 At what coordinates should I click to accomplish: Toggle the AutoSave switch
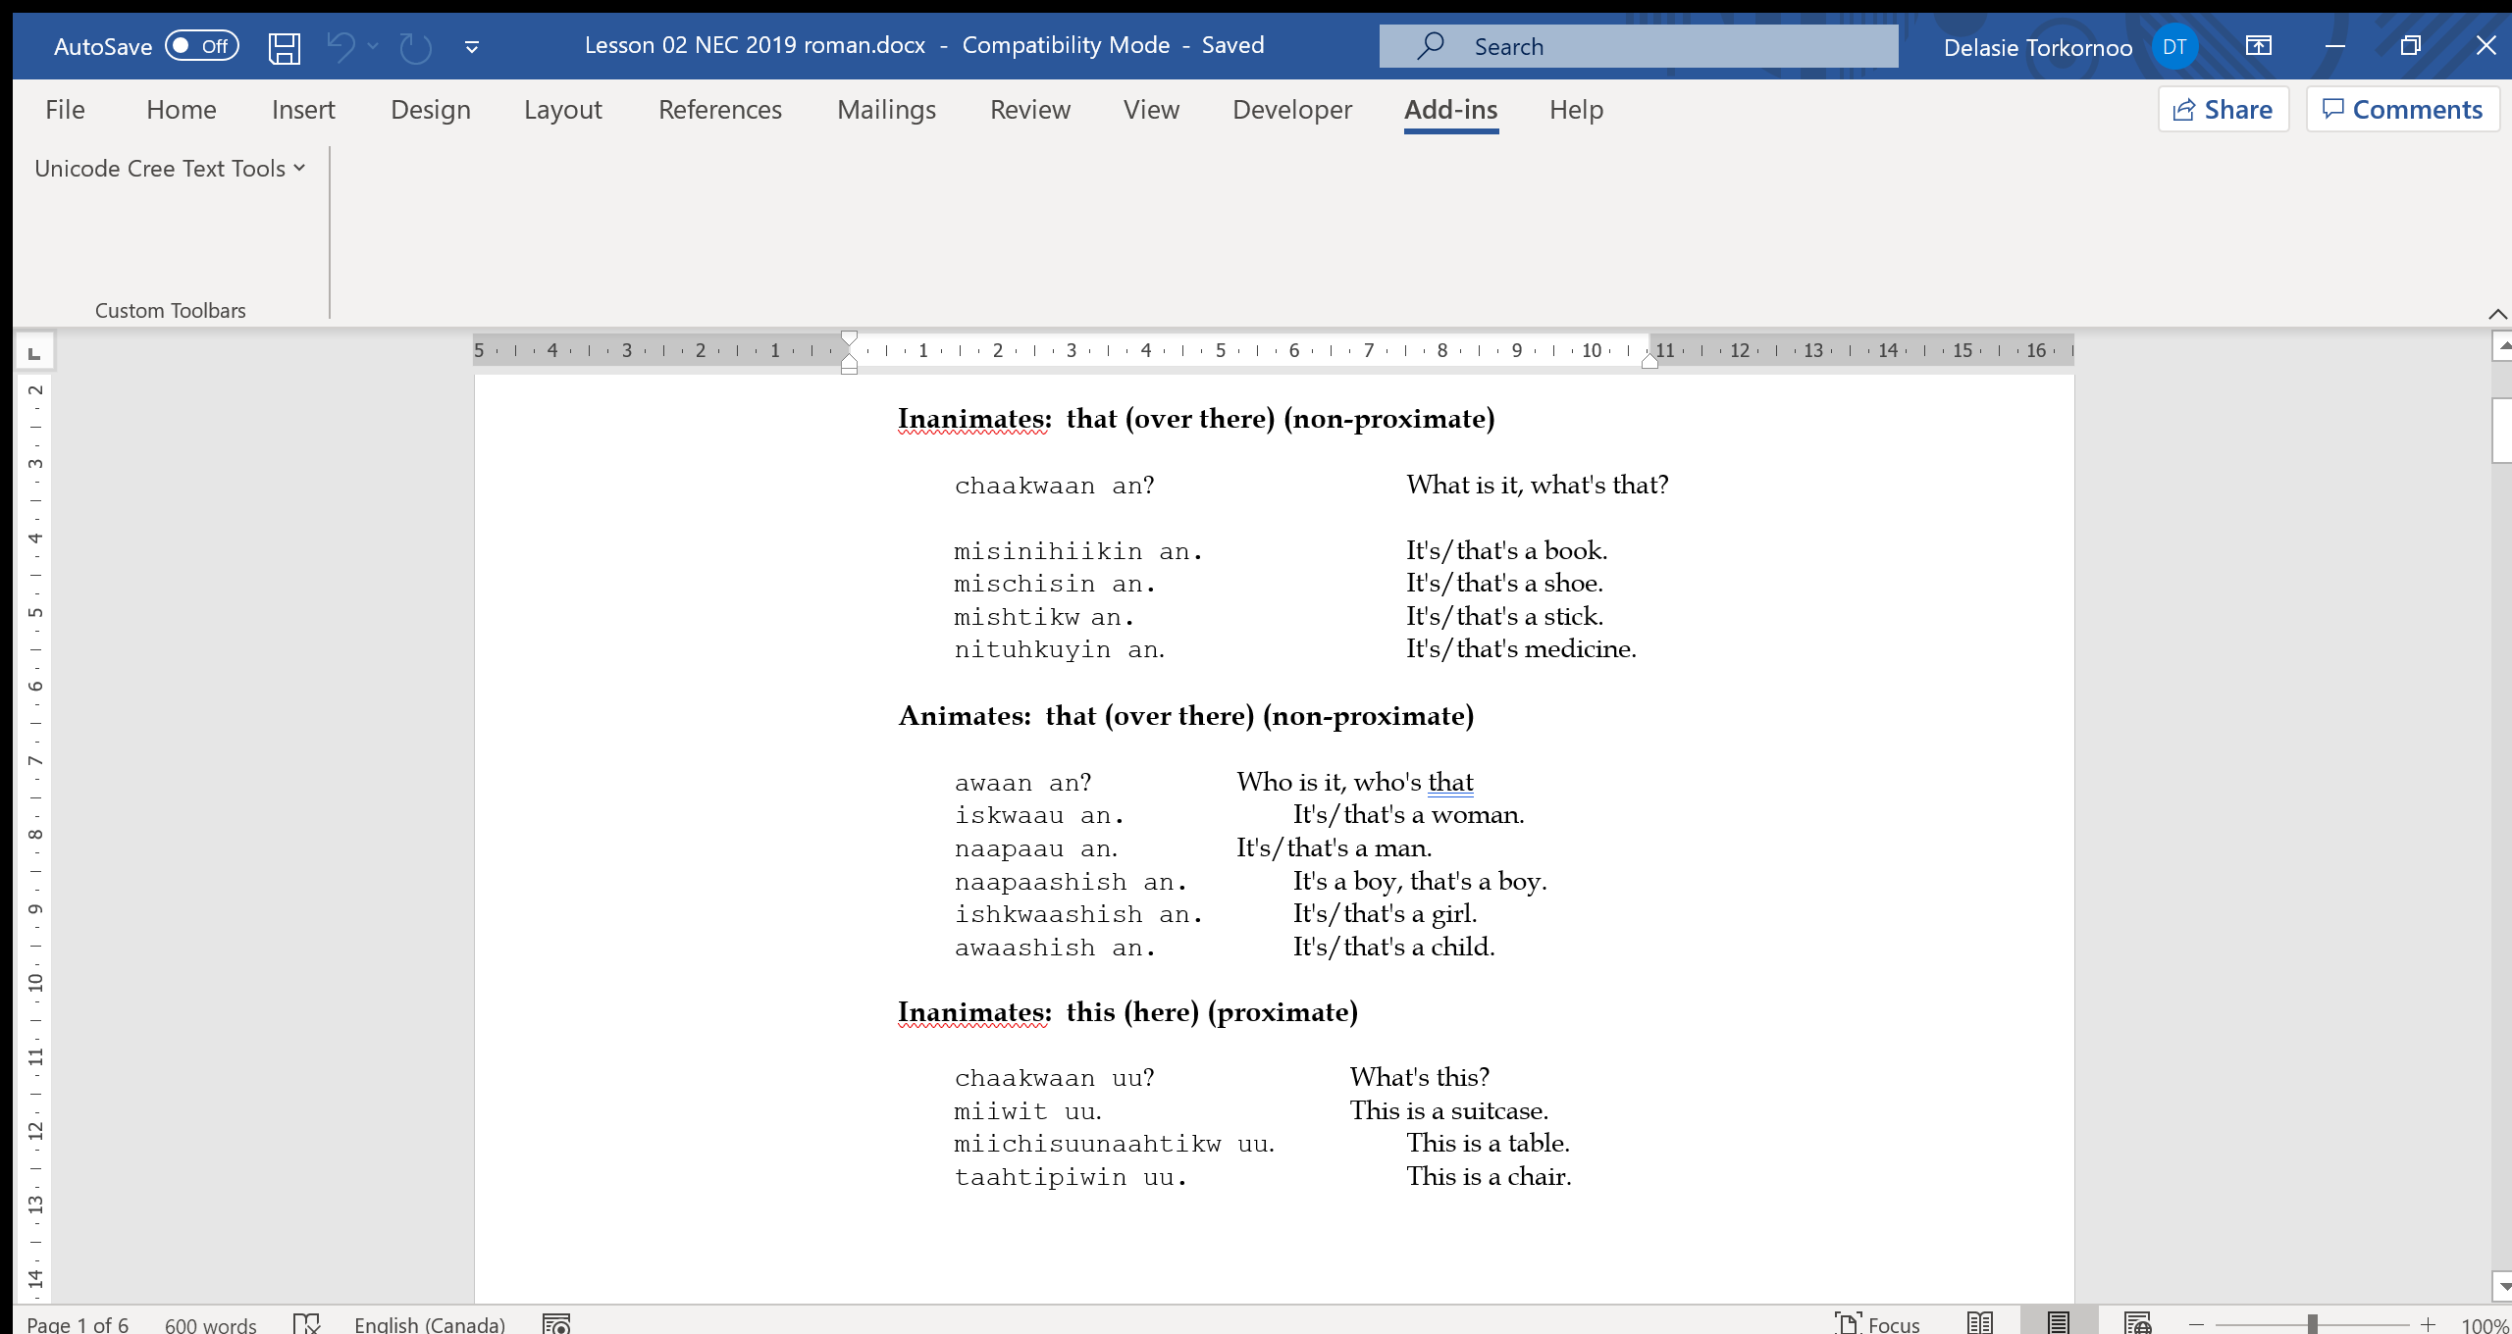click(x=202, y=46)
